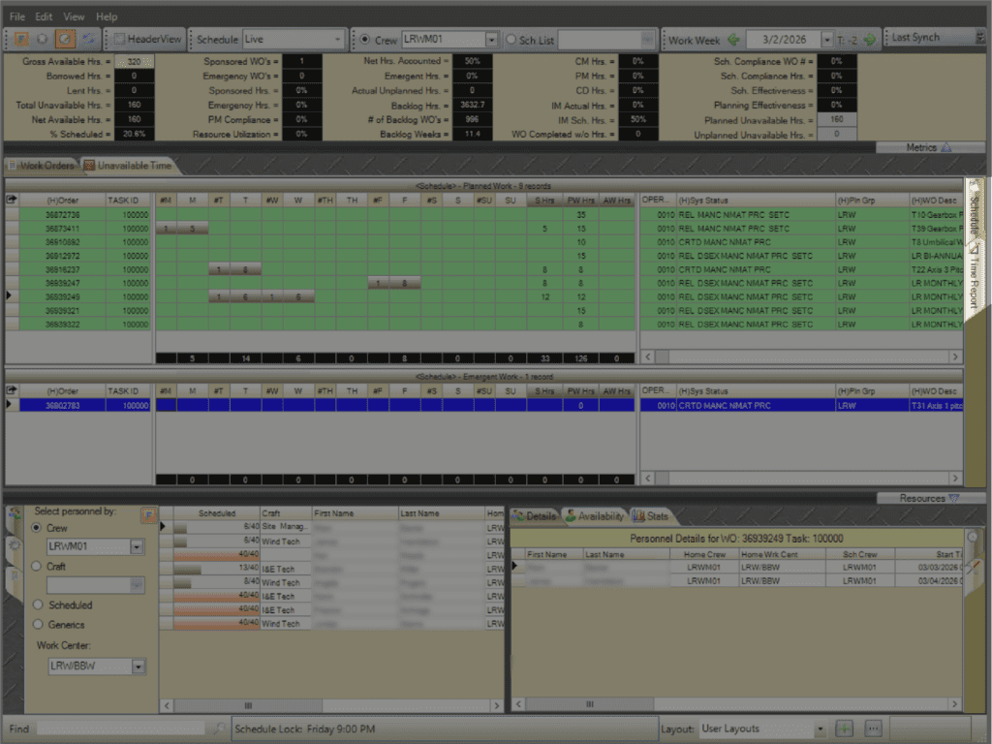
Task: Click the Find search magnifier icon
Action: tap(219, 728)
